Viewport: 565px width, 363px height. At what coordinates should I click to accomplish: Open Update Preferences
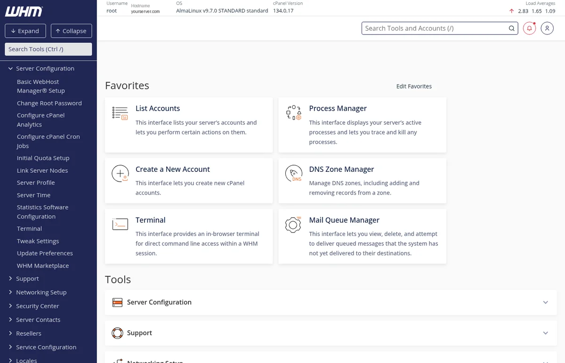[x=45, y=253]
